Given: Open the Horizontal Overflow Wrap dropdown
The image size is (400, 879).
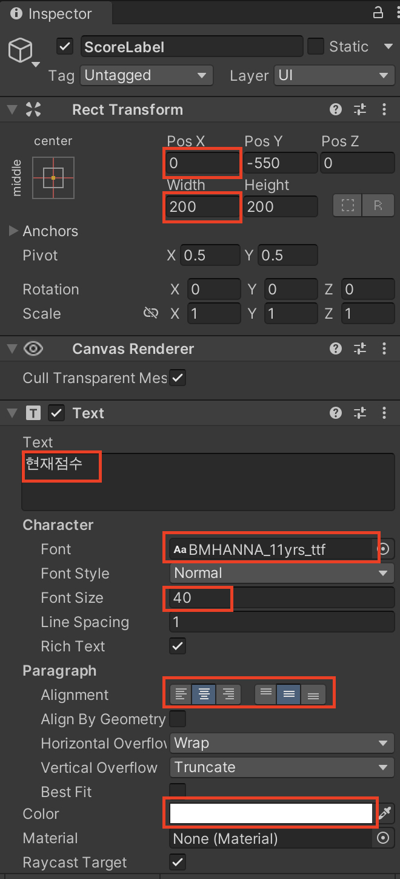Looking at the screenshot, I should point(281,743).
